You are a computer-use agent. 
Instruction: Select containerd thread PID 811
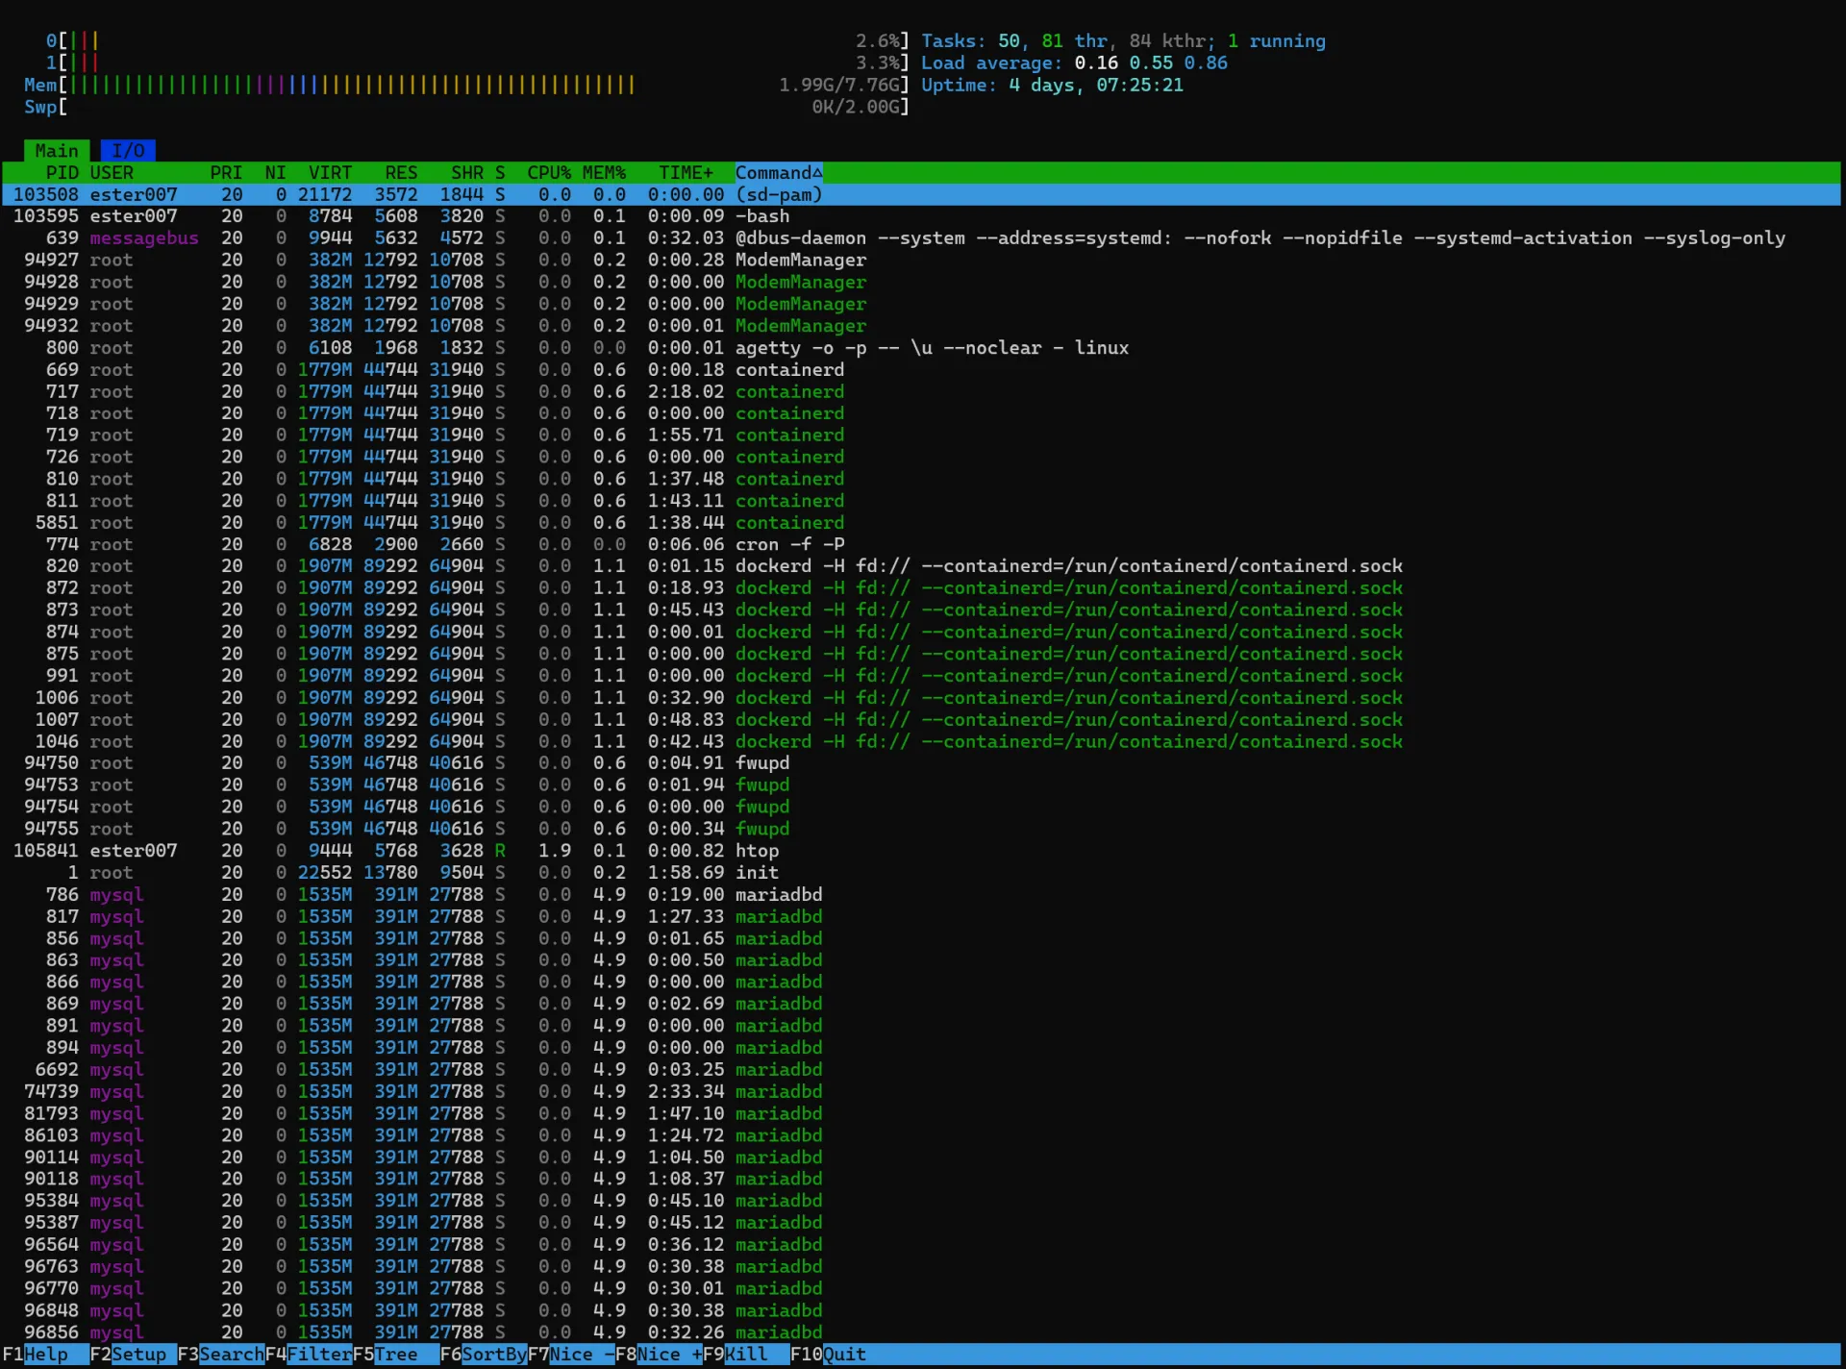pos(921,501)
